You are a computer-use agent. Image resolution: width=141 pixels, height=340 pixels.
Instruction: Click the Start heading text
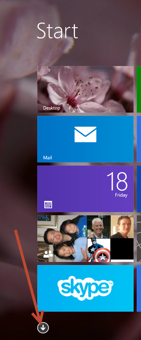pos(57,31)
